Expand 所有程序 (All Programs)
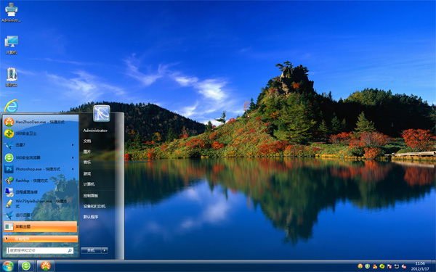The height and width of the screenshot is (272, 436). [41, 239]
